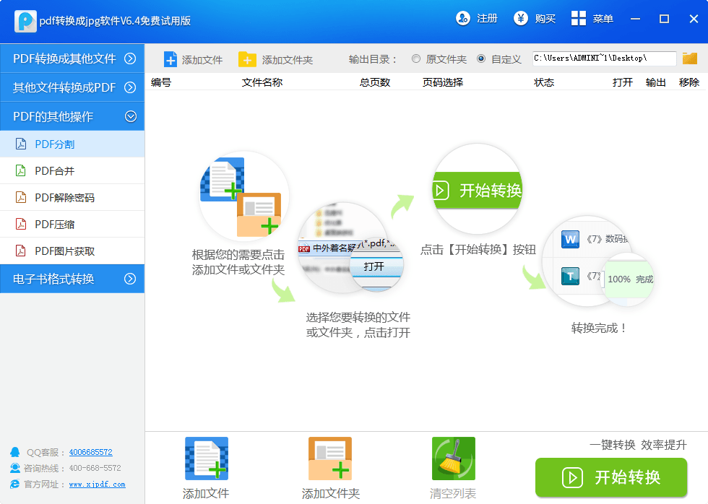
Task: Click the 添加文件夹 yellow folder toolbar icon
Action: click(247, 59)
